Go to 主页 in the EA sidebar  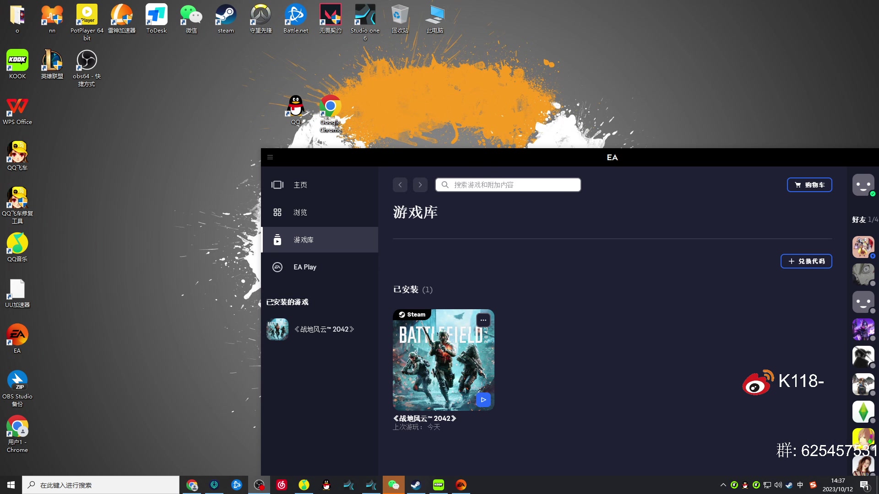click(x=320, y=185)
